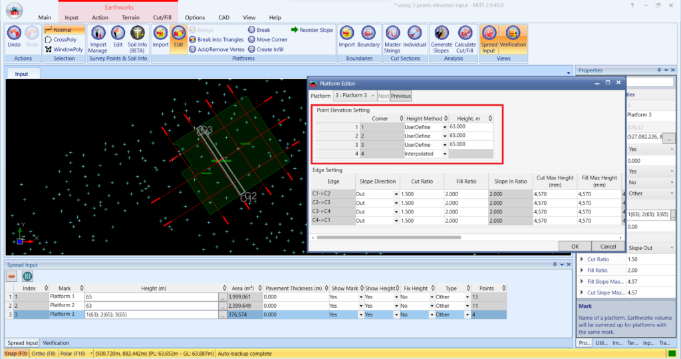Click the ellipsis button for Platform 3 height
The width and height of the screenshot is (681, 359).
[222, 314]
